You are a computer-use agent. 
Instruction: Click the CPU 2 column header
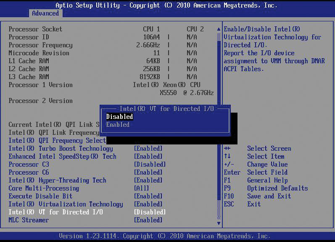tap(195, 29)
